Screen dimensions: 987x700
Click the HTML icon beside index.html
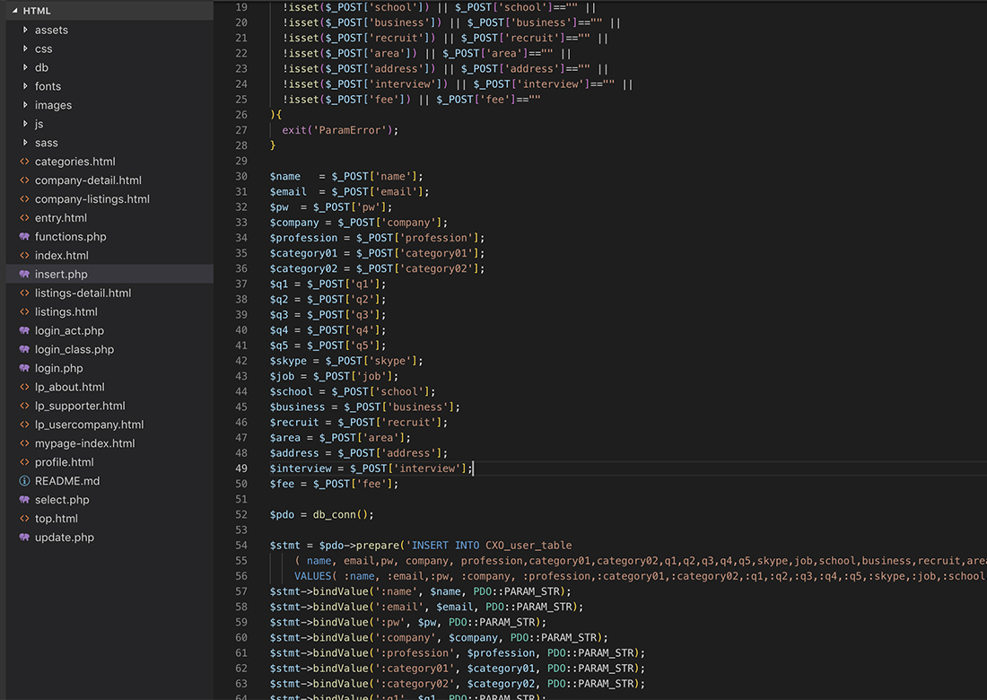click(24, 256)
